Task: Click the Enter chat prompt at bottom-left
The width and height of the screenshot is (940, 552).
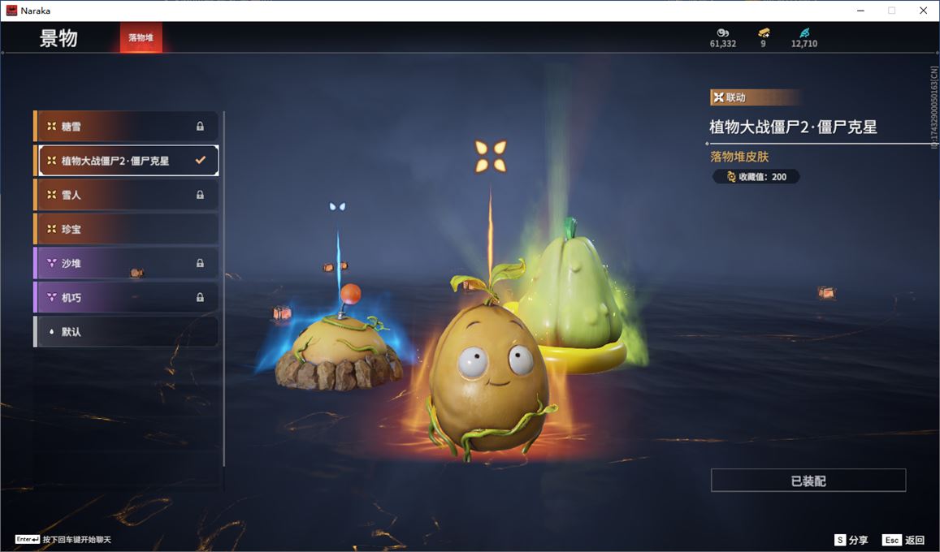Action: (63, 540)
